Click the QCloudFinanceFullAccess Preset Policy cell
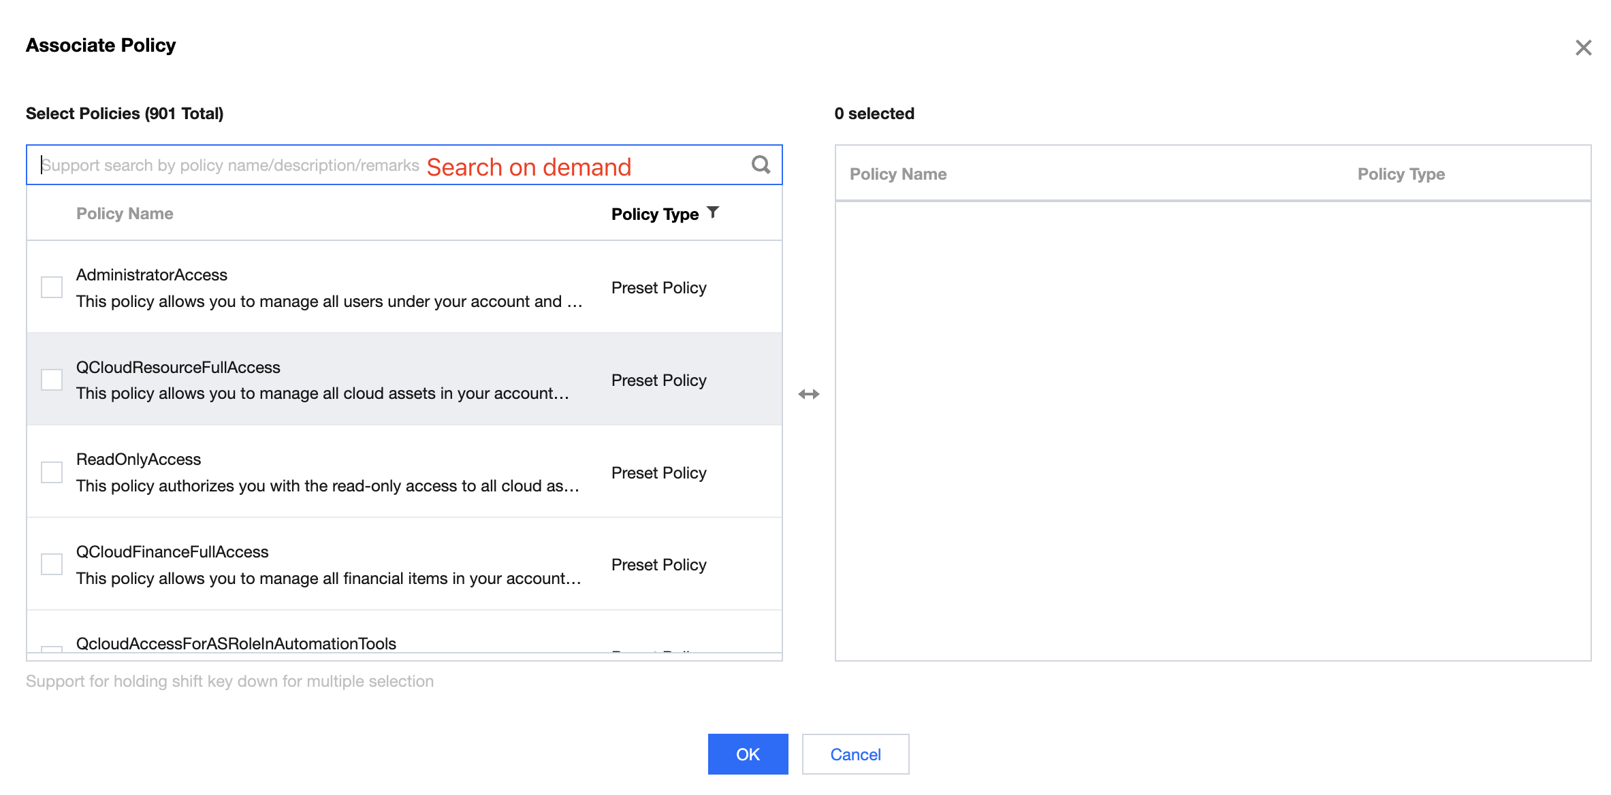The width and height of the screenshot is (1611, 795). click(658, 565)
